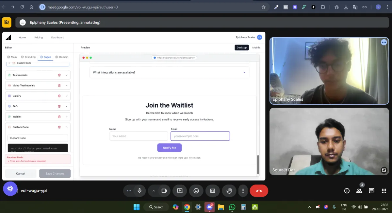Click the preview pane vertical scrollbar
The image size is (392, 213).
[258, 165]
